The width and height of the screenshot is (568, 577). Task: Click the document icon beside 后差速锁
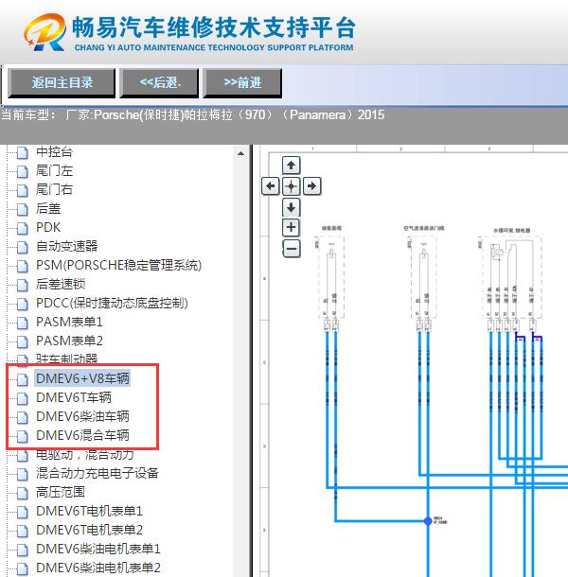tap(23, 285)
